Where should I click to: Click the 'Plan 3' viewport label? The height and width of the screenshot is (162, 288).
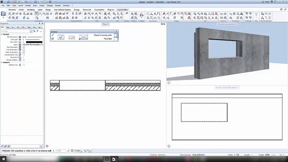click(105, 24)
